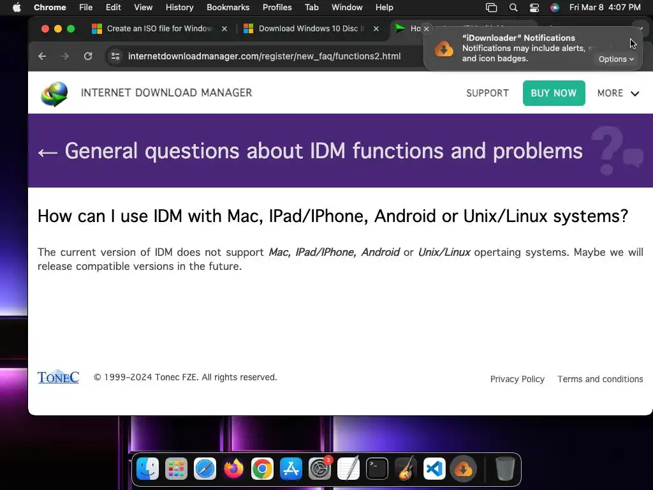Open Spotlight search in menu bar
This screenshot has width=653, height=490.
513,8
